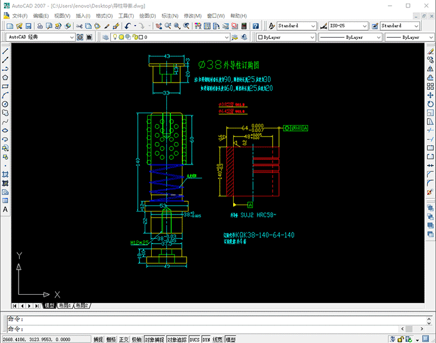Click the 命令 command line input
436x343 pixels.
(217, 329)
